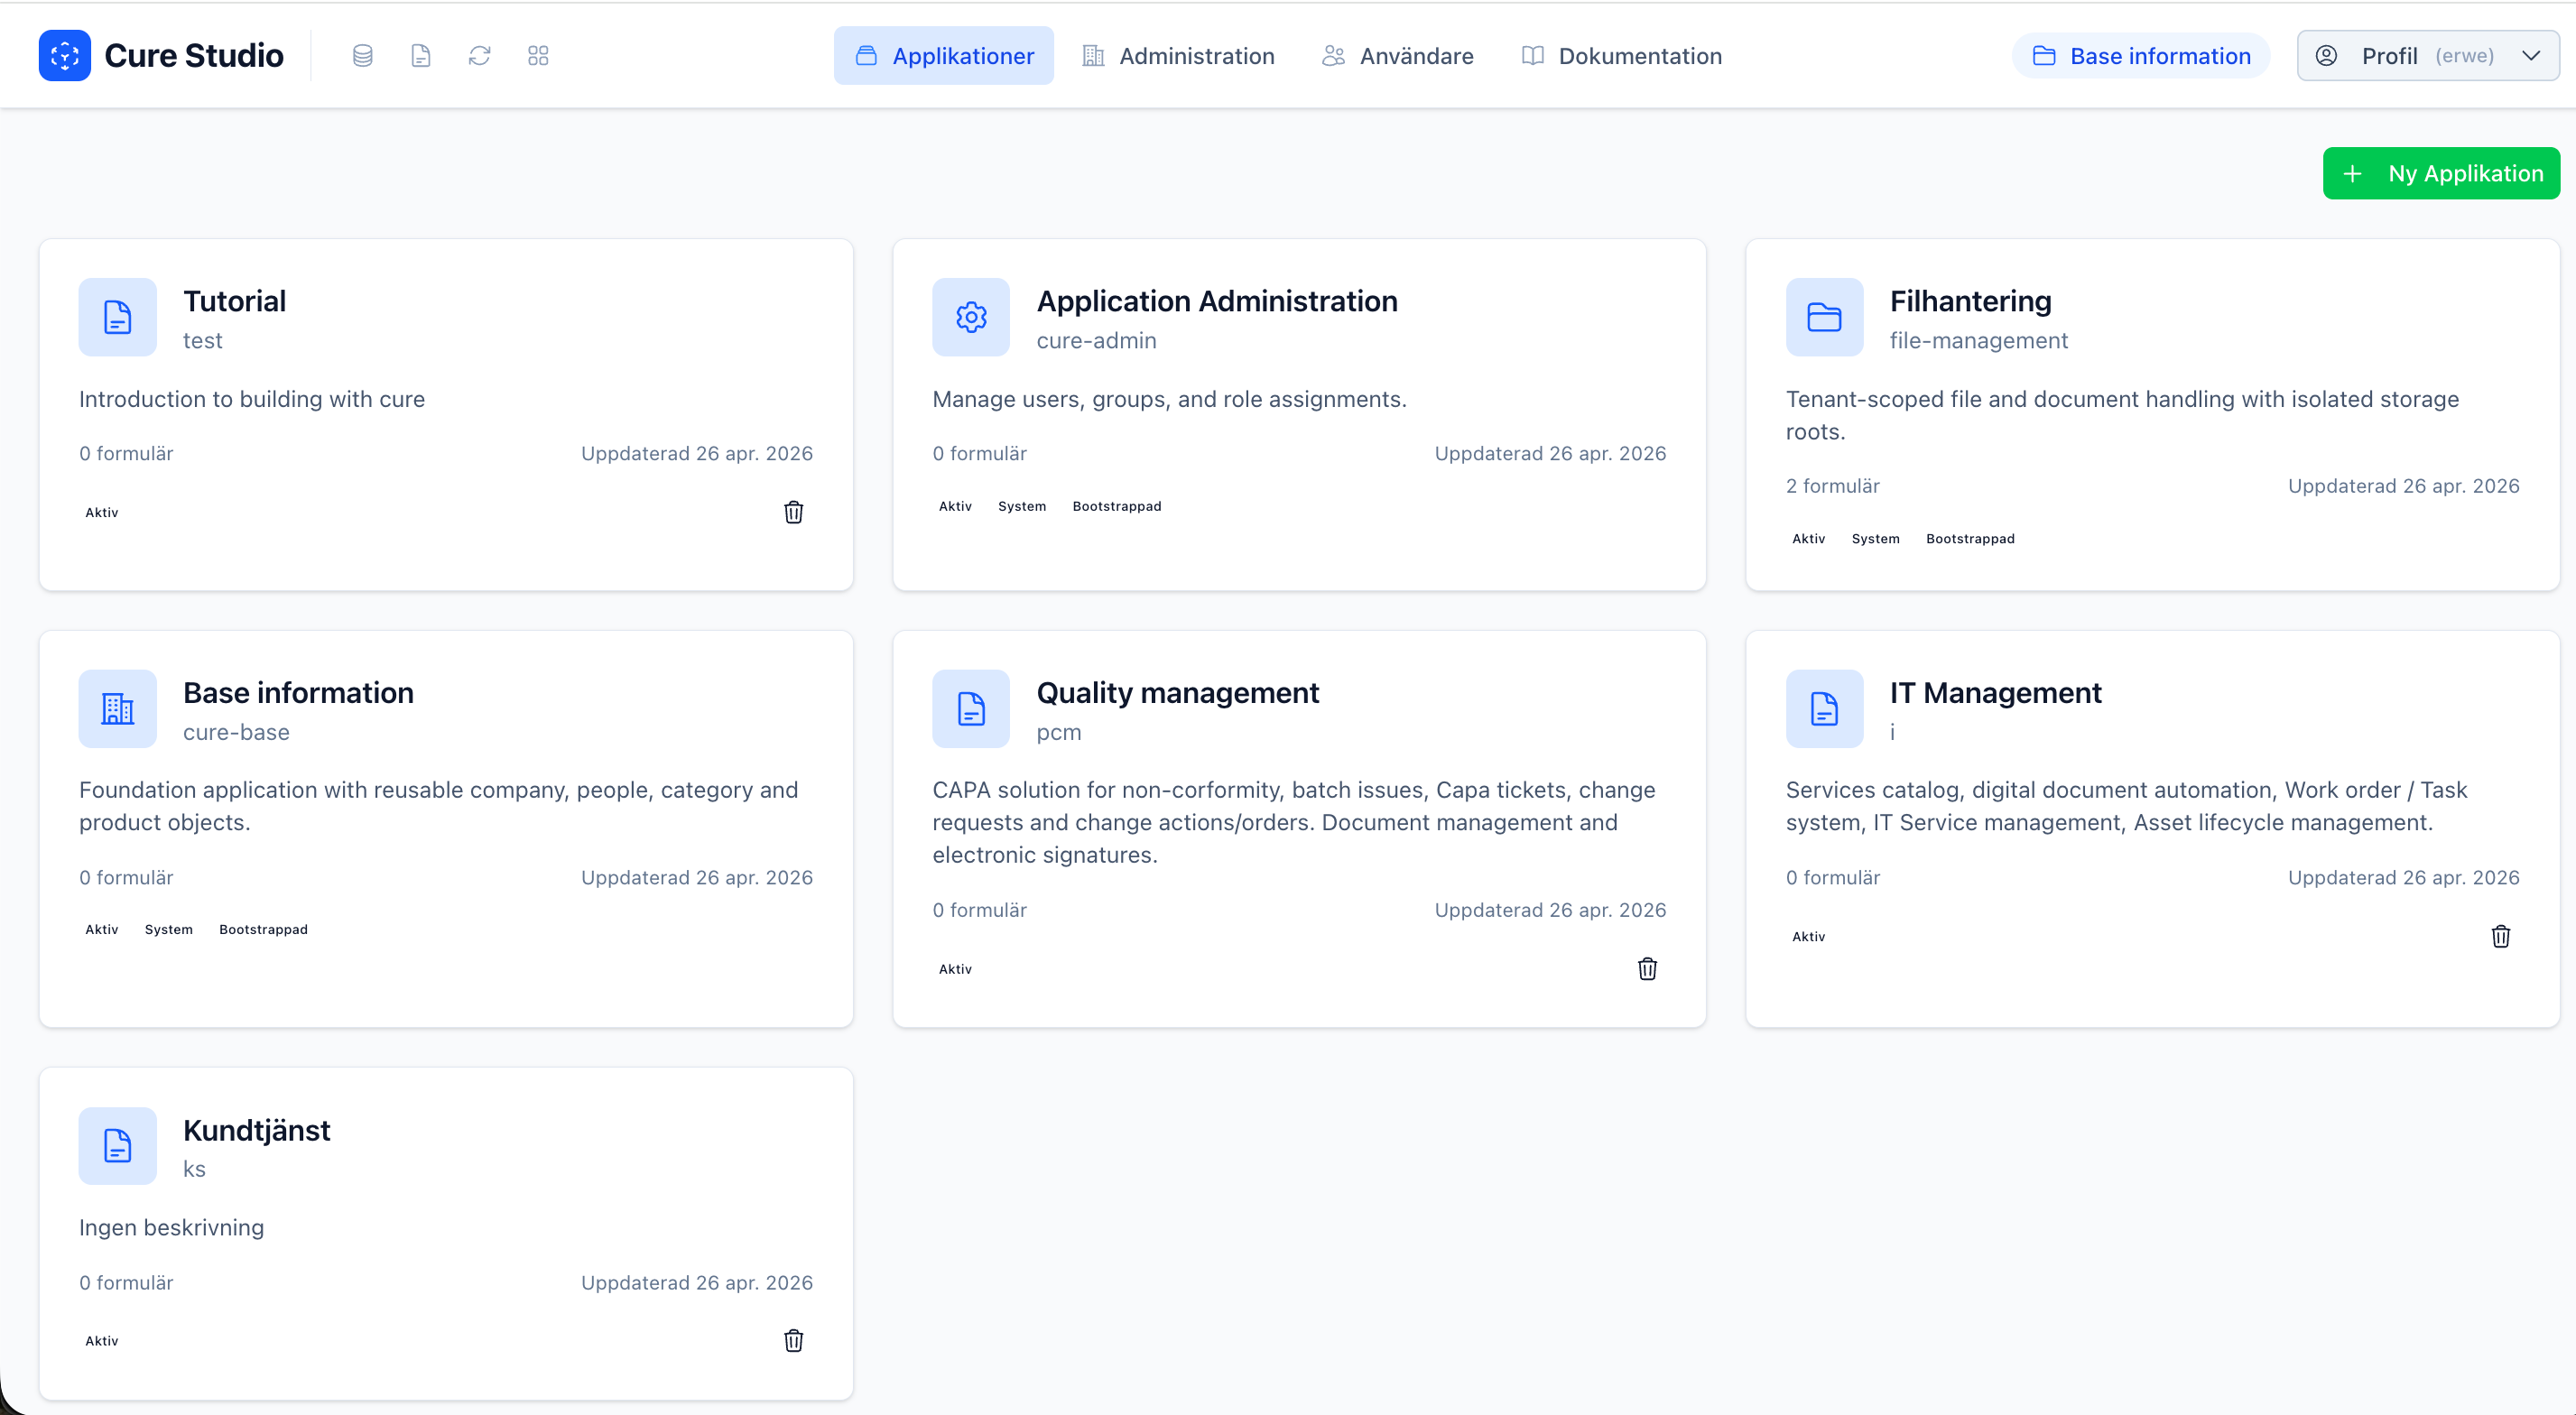
Task: Click the profile avatar icon
Action: point(2326,56)
